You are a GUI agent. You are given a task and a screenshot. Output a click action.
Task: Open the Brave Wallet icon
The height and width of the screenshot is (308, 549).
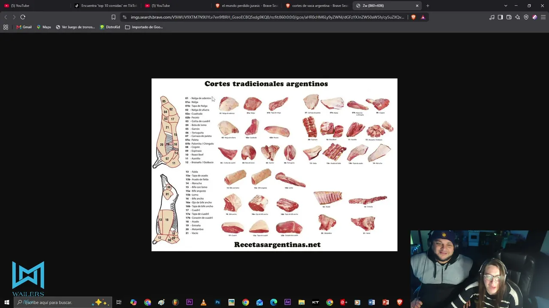point(509,17)
